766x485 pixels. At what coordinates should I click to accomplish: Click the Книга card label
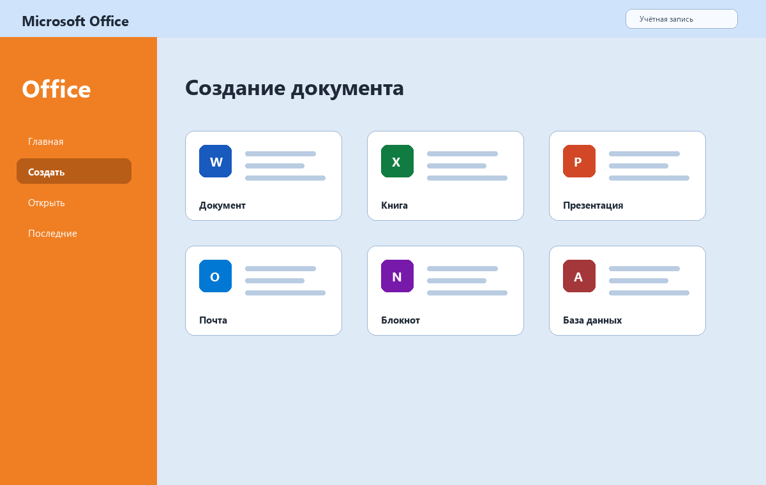tap(394, 205)
